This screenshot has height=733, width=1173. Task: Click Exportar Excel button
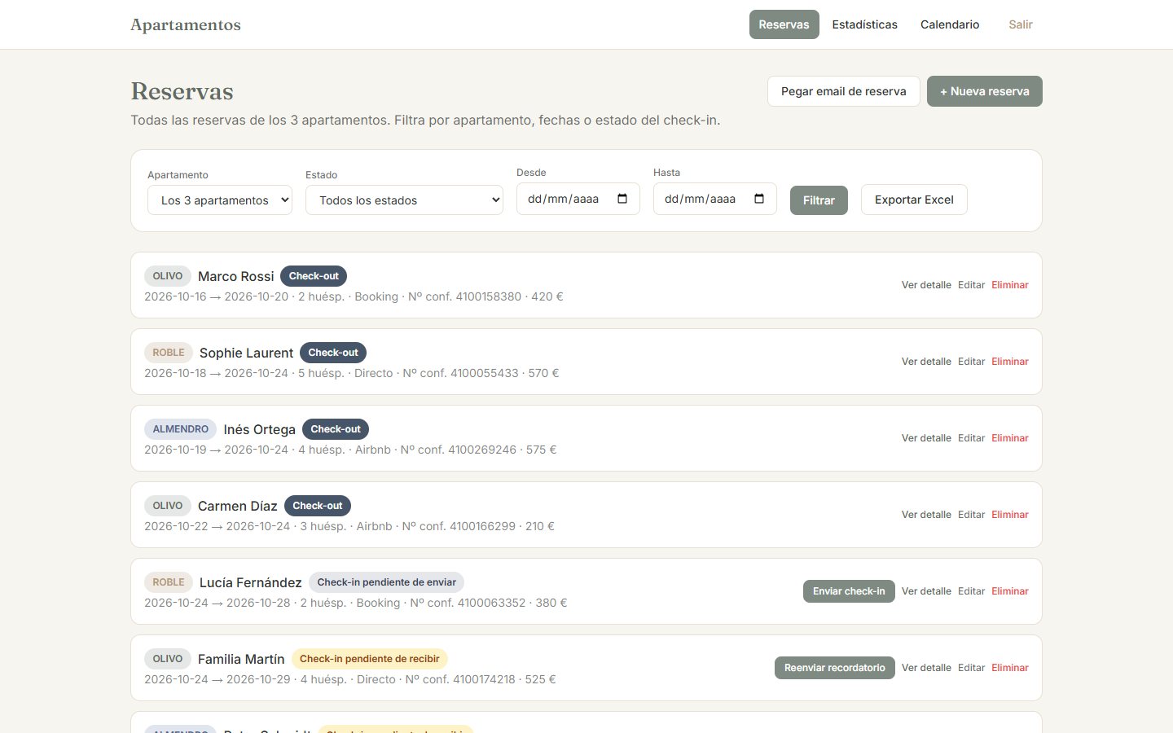pyautogui.click(x=914, y=200)
